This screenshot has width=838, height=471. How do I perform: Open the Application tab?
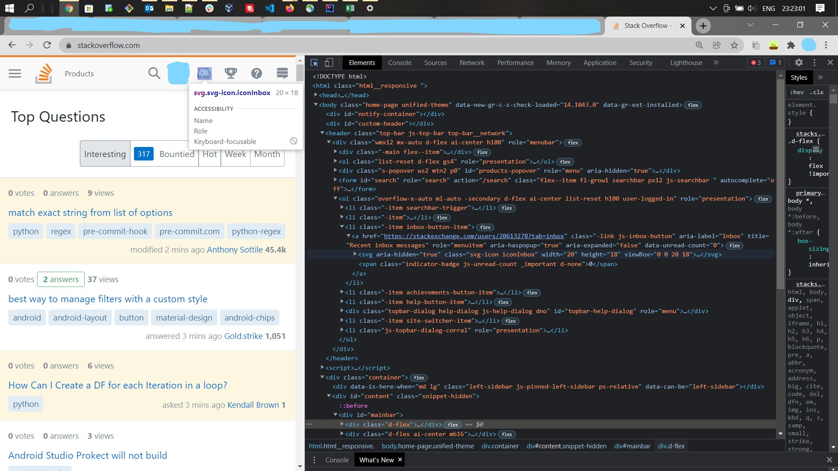coord(600,63)
